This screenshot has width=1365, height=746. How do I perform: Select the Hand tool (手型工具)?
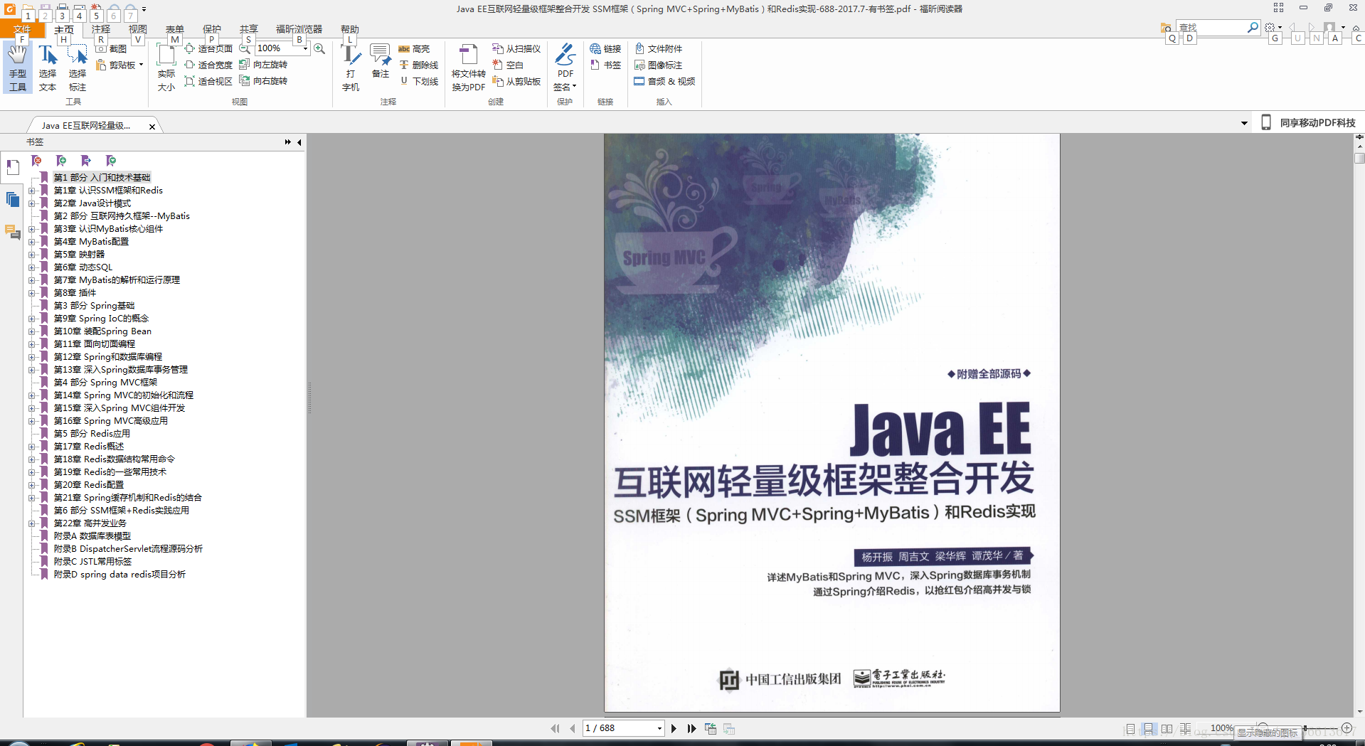[18, 68]
